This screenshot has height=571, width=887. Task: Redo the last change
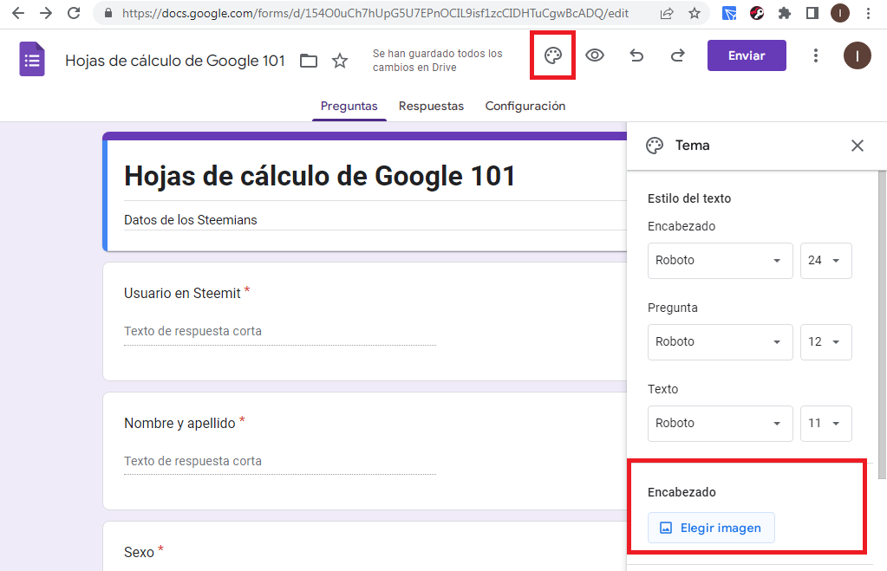pos(678,55)
